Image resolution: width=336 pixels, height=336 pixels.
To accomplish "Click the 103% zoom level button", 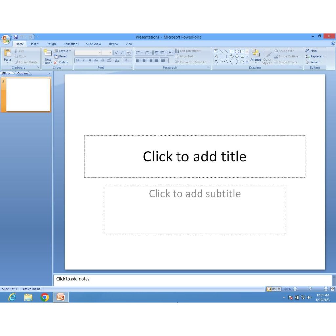I will (x=287, y=289).
